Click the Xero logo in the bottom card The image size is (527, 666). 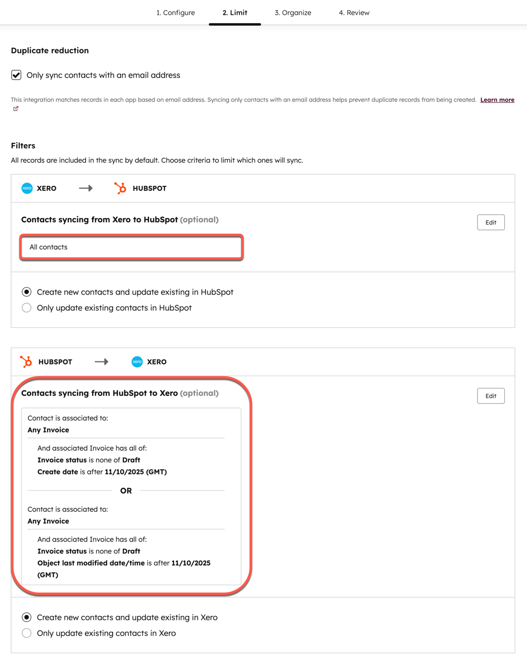(x=137, y=361)
